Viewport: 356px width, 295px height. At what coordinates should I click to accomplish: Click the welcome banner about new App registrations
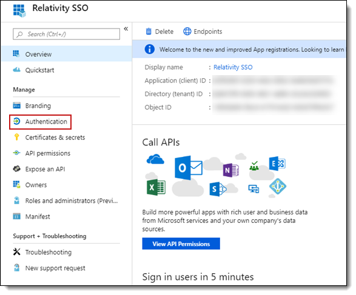239,49
